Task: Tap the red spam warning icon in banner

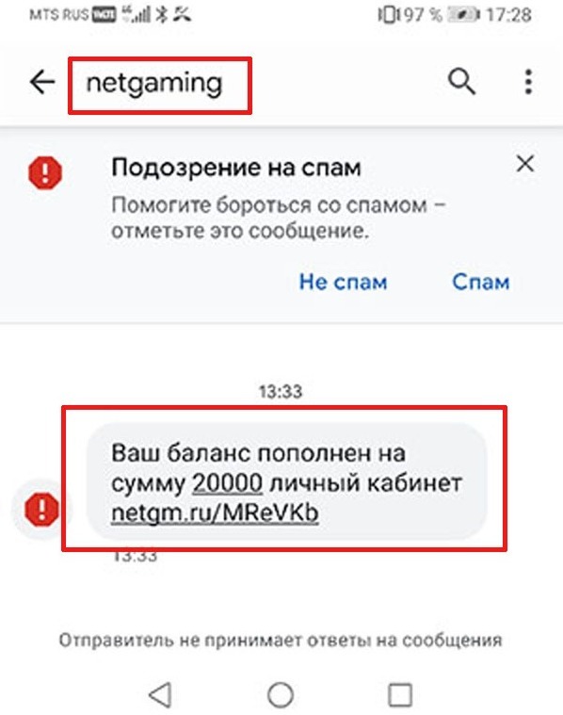Action: [45, 172]
